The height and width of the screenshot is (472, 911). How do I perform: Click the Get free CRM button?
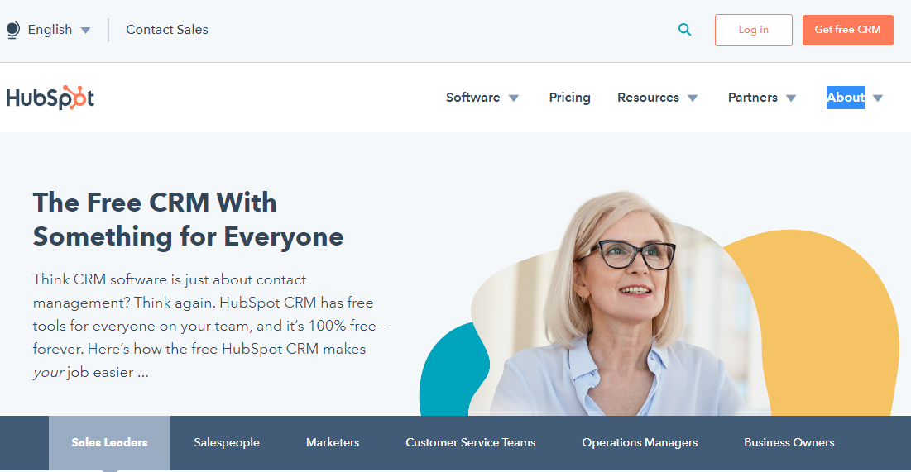pyautogui.click(x=847, y=31)
